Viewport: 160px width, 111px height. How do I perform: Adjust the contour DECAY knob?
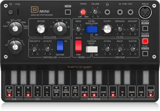(120, 50)
